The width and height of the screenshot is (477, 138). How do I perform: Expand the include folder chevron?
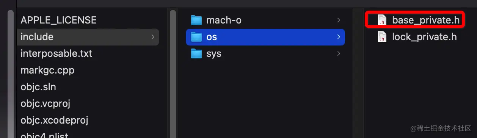click(x=153, y=37)
